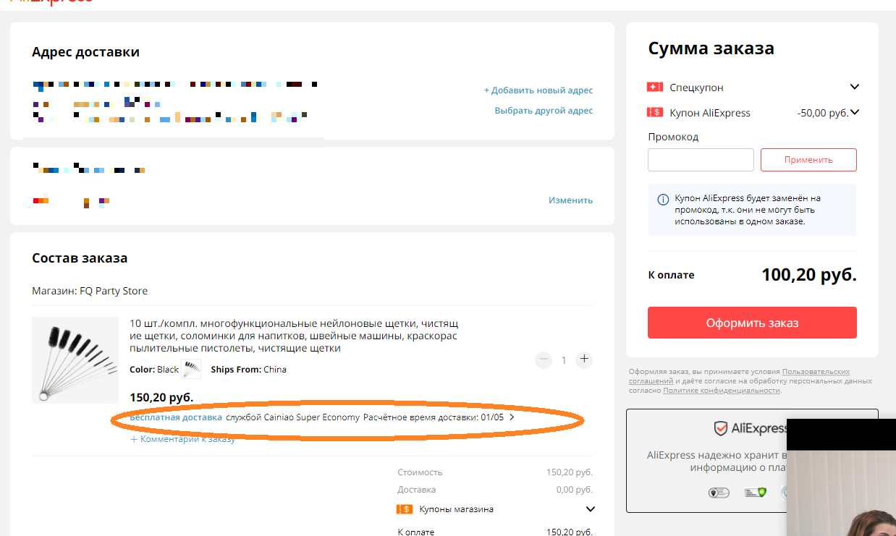Open Политики конфиденциальности link
The image size is (896, 536).
[x=722, y=390]
